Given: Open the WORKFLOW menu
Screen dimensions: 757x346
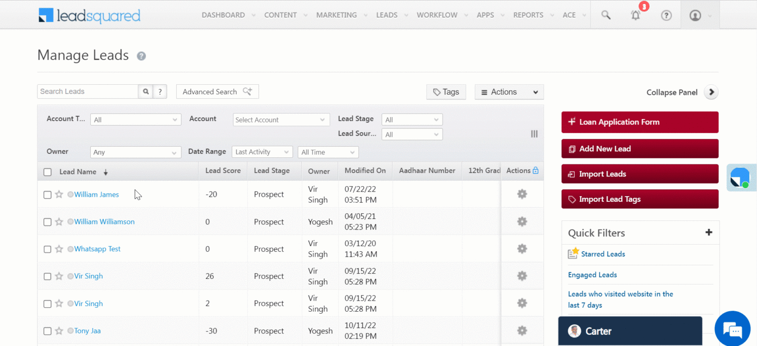Looking at the screenshot, I should (x=437, y=15).
